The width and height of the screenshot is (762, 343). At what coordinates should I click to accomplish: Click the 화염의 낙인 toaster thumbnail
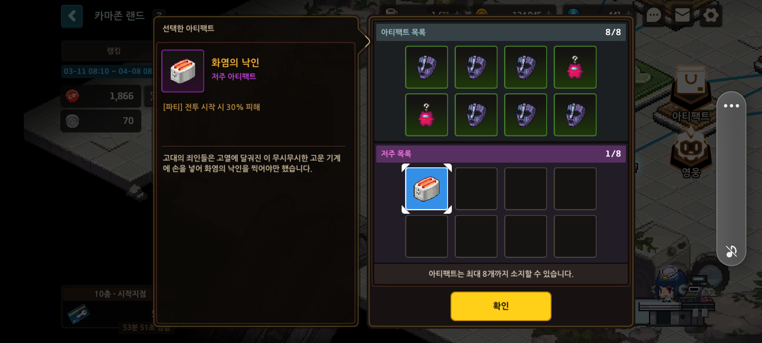(x=183, y=71)
